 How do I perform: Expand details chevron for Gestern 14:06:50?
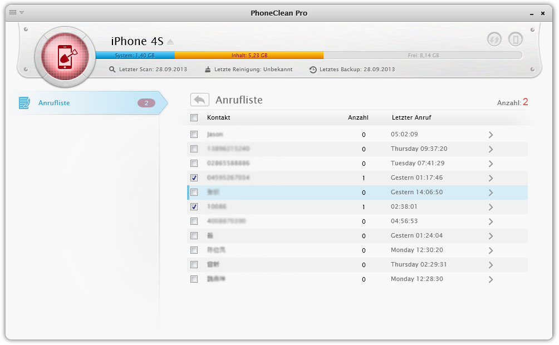tap(491, 193)
